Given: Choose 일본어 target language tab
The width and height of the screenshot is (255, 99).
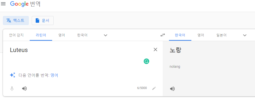Looking at the screenshot, I should (222, 35).
